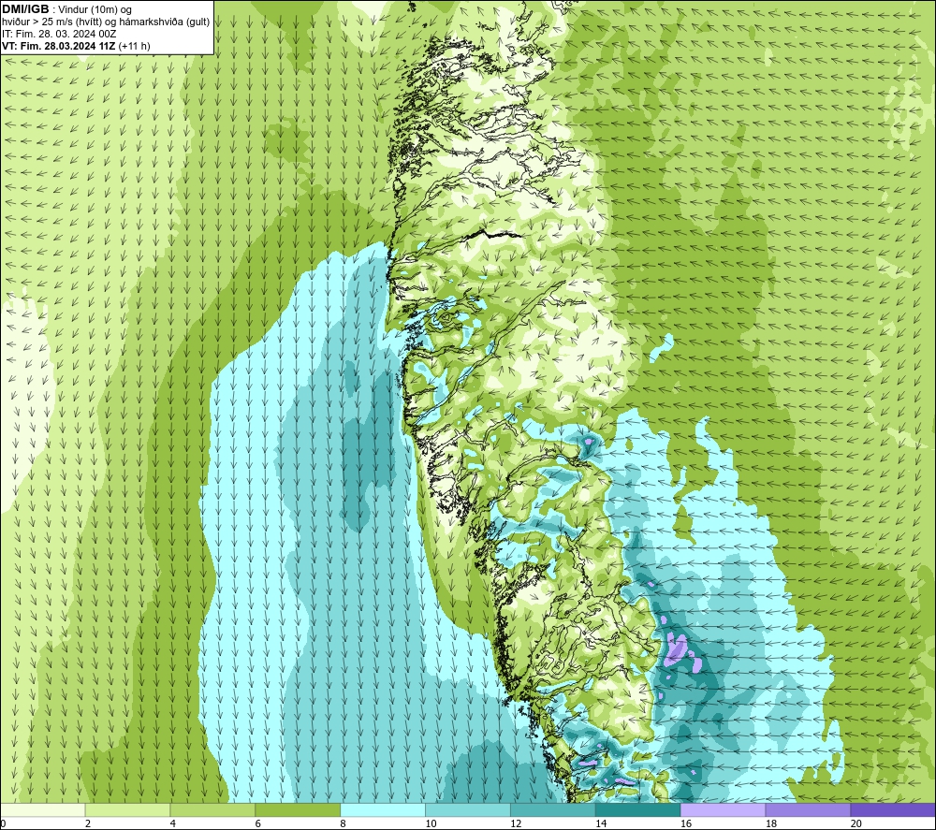Click the above 20 m/s dark purple swatch
This screenshot has width=936, height=830.
click(893, 809)
